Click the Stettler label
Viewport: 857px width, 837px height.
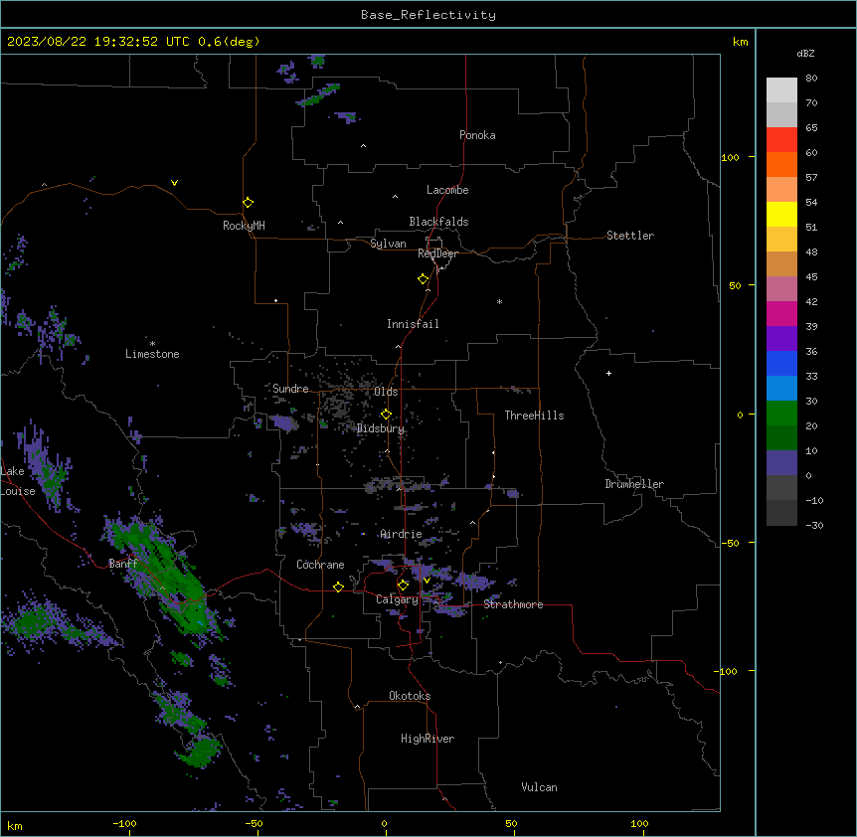[630, 236]
